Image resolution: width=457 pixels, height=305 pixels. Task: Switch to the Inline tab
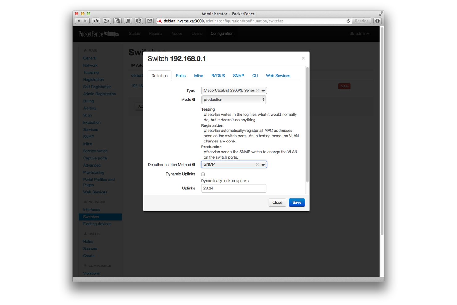point(198,76)
